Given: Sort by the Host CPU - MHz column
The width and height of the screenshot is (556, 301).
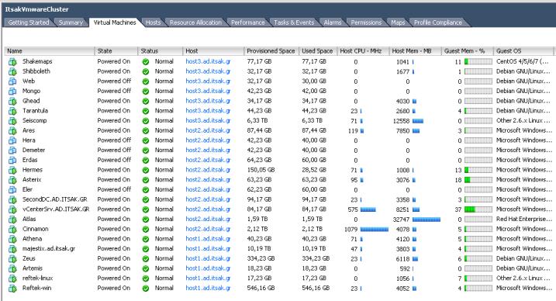Looking at the screenshot, I should tap(361, 51).
